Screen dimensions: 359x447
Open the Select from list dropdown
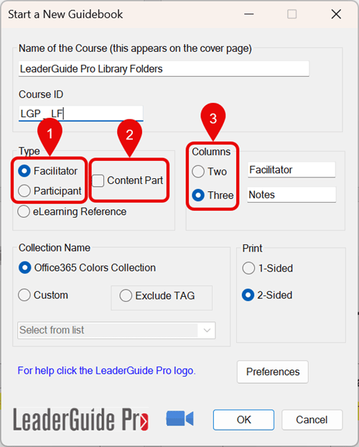click(116, 331)
